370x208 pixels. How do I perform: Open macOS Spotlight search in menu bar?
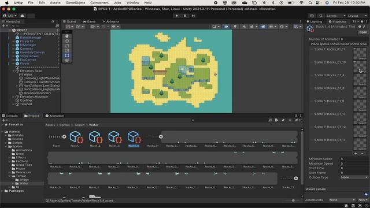pyautogui.click(x=310, y=2)
